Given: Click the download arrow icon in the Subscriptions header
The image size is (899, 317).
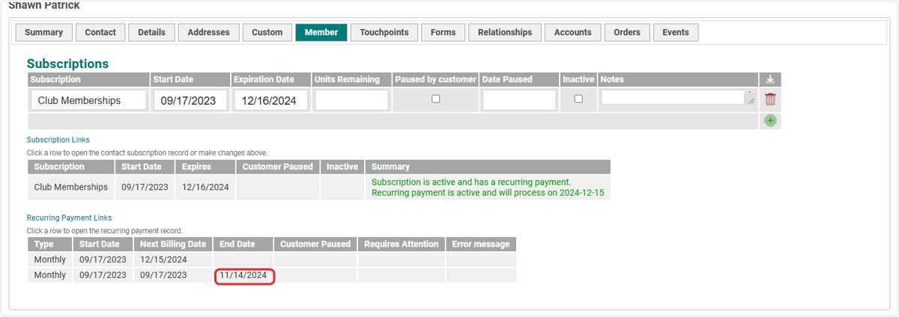Looking at the screenshot, I should [x=770, y=79].
